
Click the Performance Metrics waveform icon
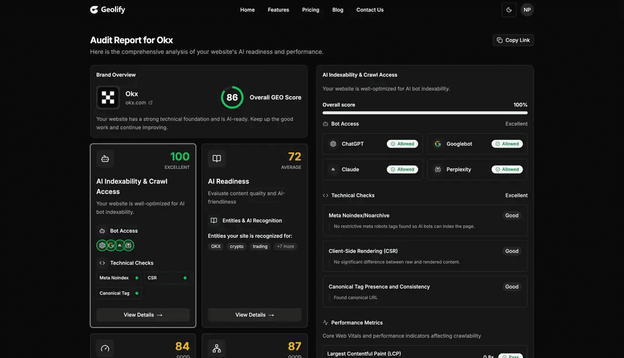(x=325, y=322)
